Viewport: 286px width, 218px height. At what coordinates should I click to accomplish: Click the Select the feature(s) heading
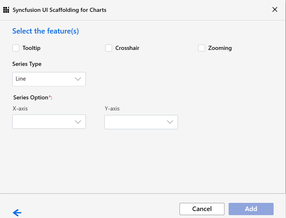45,31
